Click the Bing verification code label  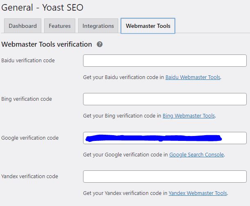coord(27,99)
